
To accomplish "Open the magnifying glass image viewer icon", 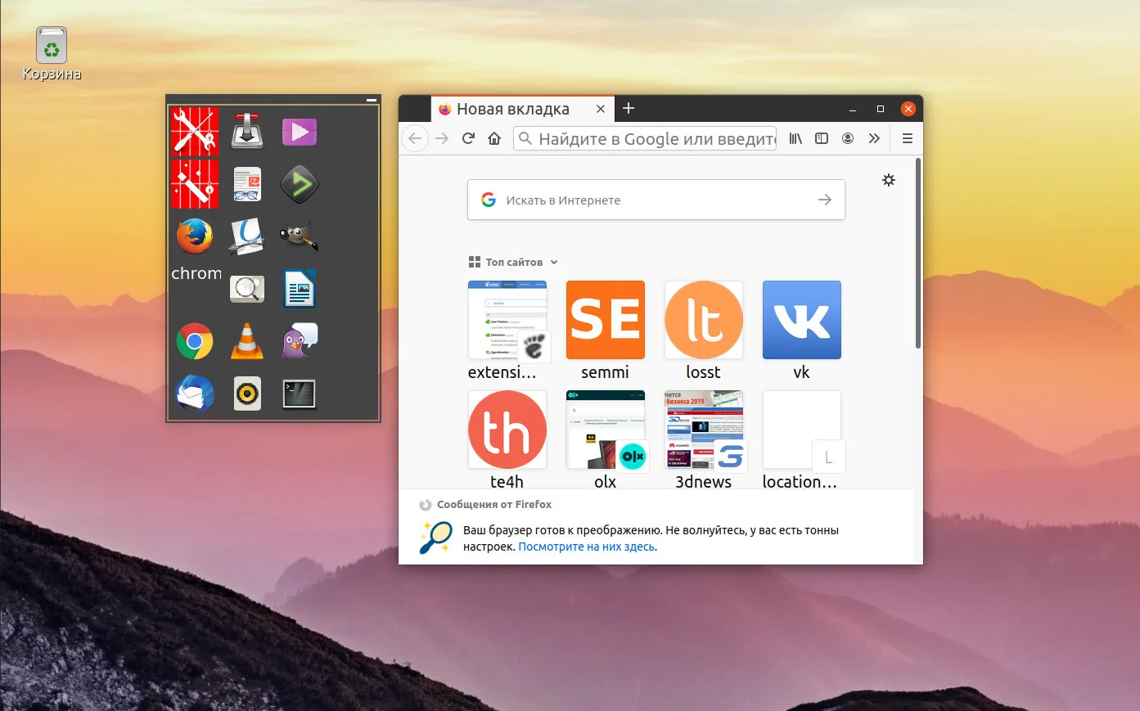I will click(247, 289).
